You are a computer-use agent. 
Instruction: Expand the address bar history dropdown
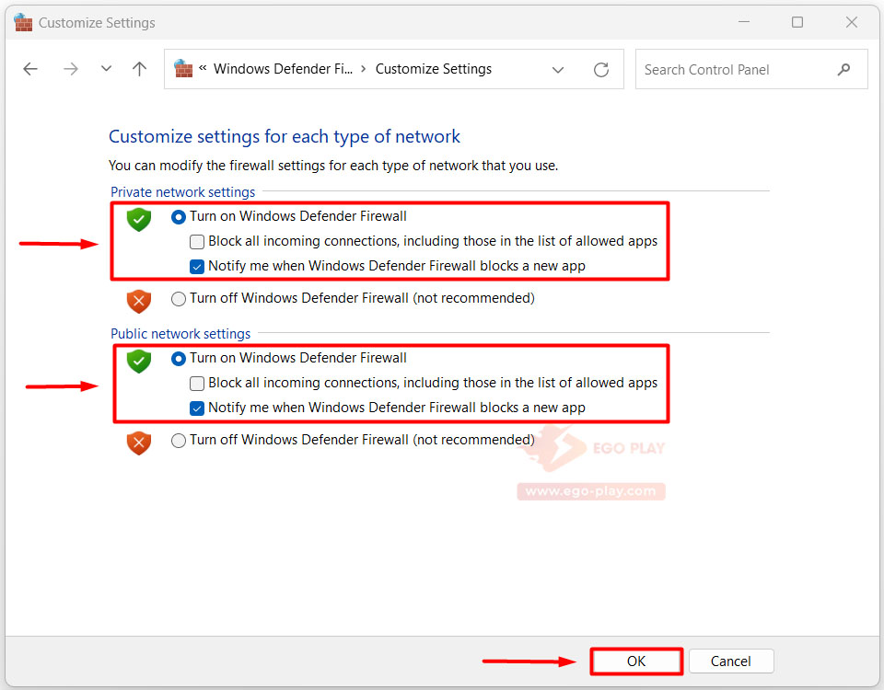click(x=558, y=70)
